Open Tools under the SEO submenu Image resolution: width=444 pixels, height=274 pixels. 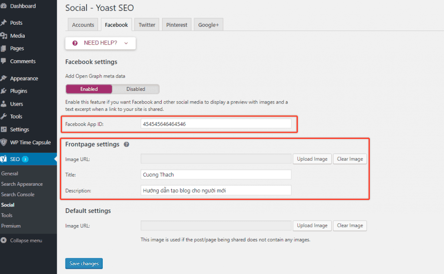tap(7, 216)
